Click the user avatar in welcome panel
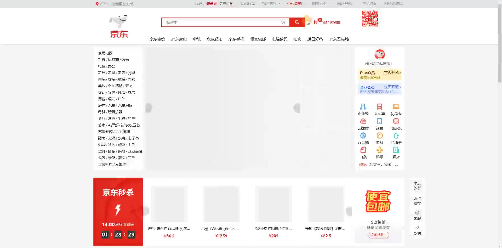502x248 pixels. coord(380,54)
